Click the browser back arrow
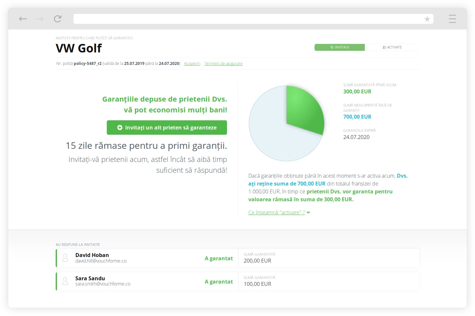 click(x=23, y=19)
